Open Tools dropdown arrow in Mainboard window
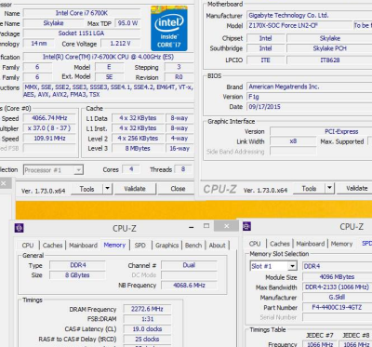 pos(329,188)
